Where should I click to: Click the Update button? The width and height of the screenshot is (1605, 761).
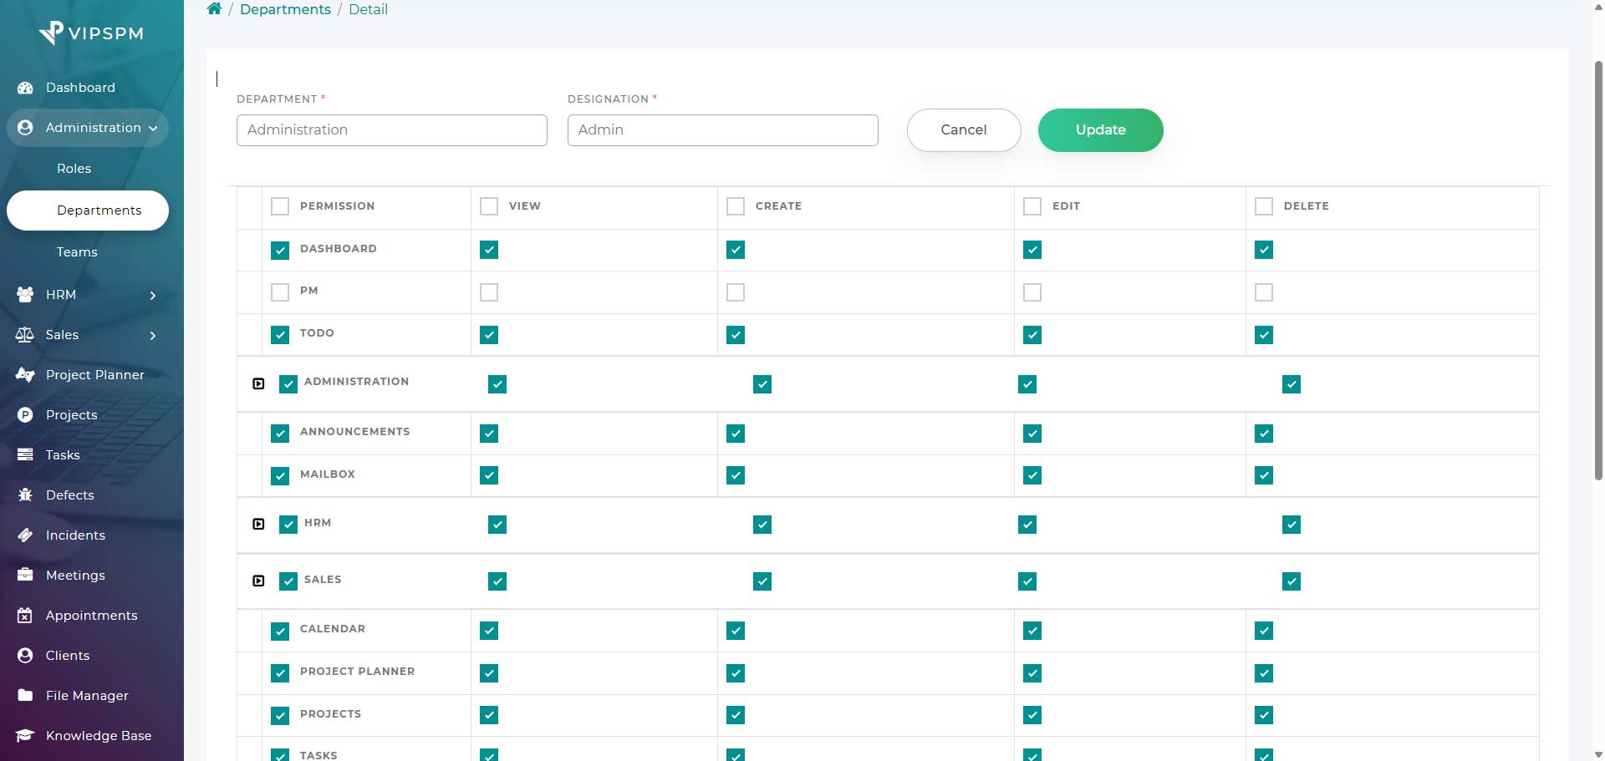click(1100, 130)
